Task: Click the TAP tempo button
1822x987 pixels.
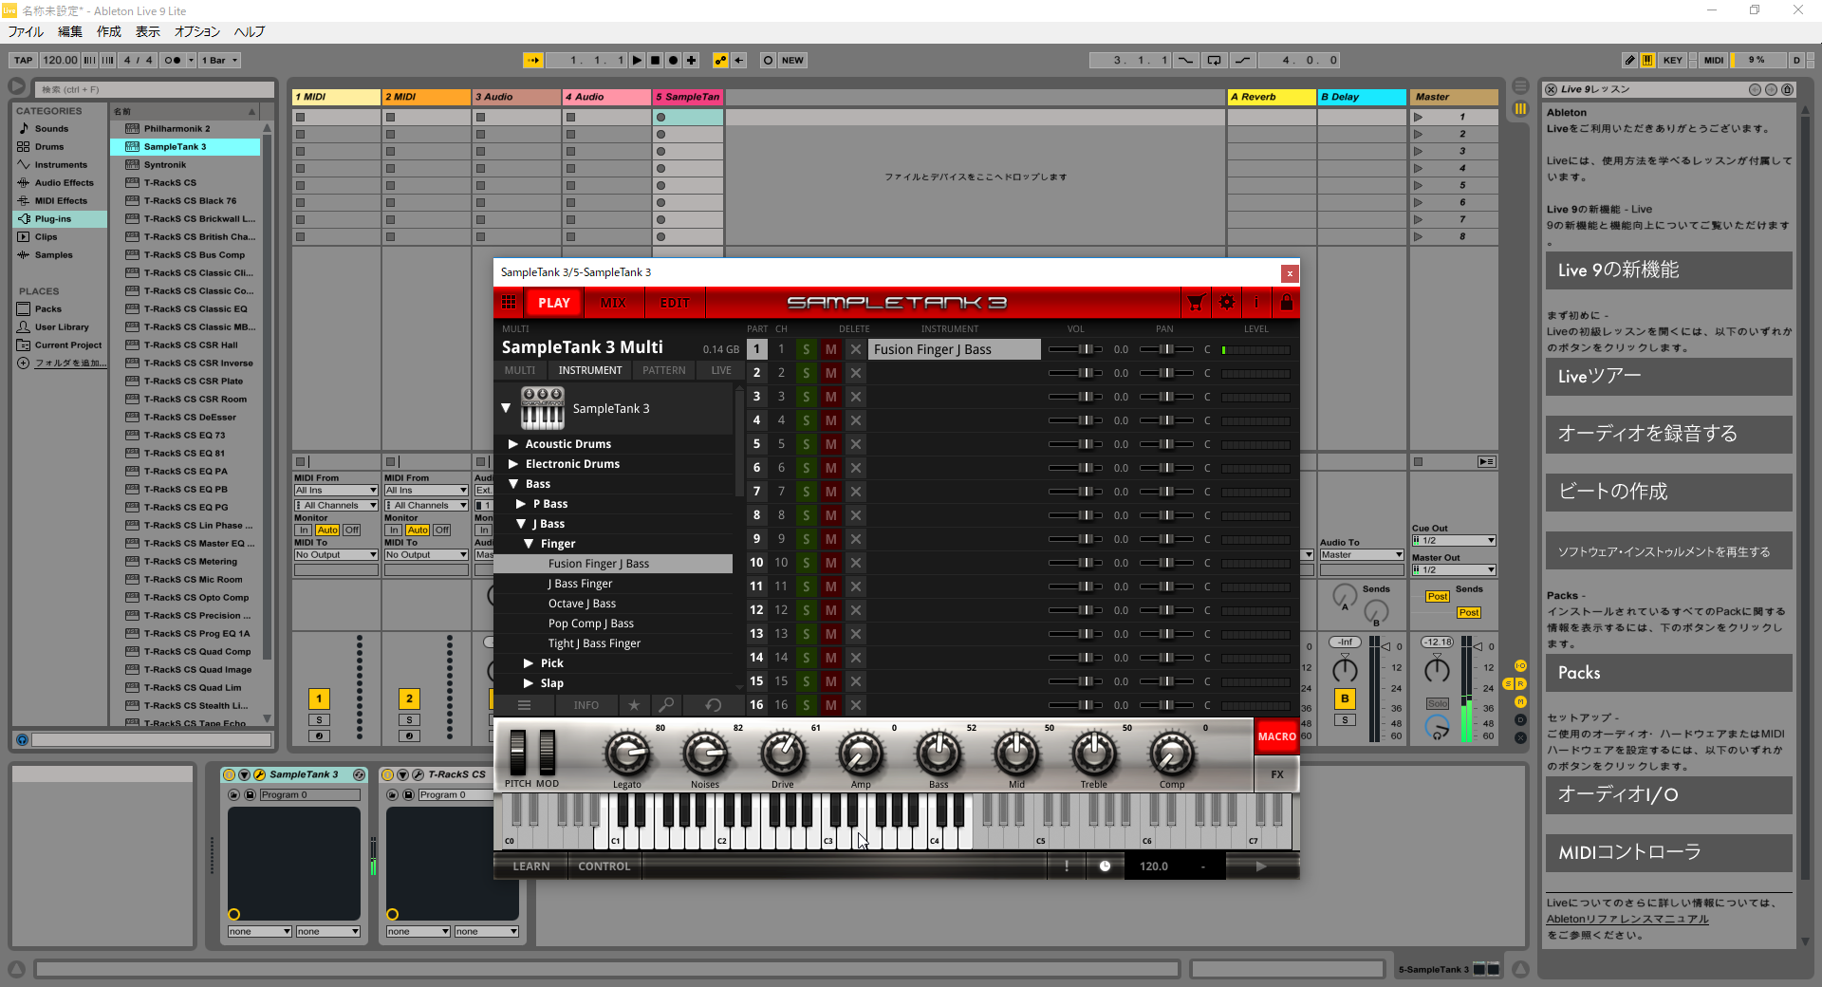Action: 24,60
